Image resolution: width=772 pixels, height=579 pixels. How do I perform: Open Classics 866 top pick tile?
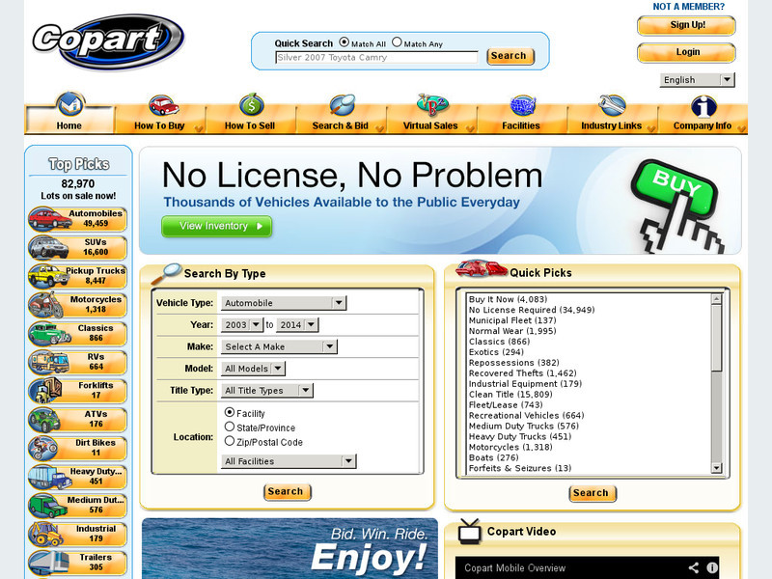click(x=78, y=333)
